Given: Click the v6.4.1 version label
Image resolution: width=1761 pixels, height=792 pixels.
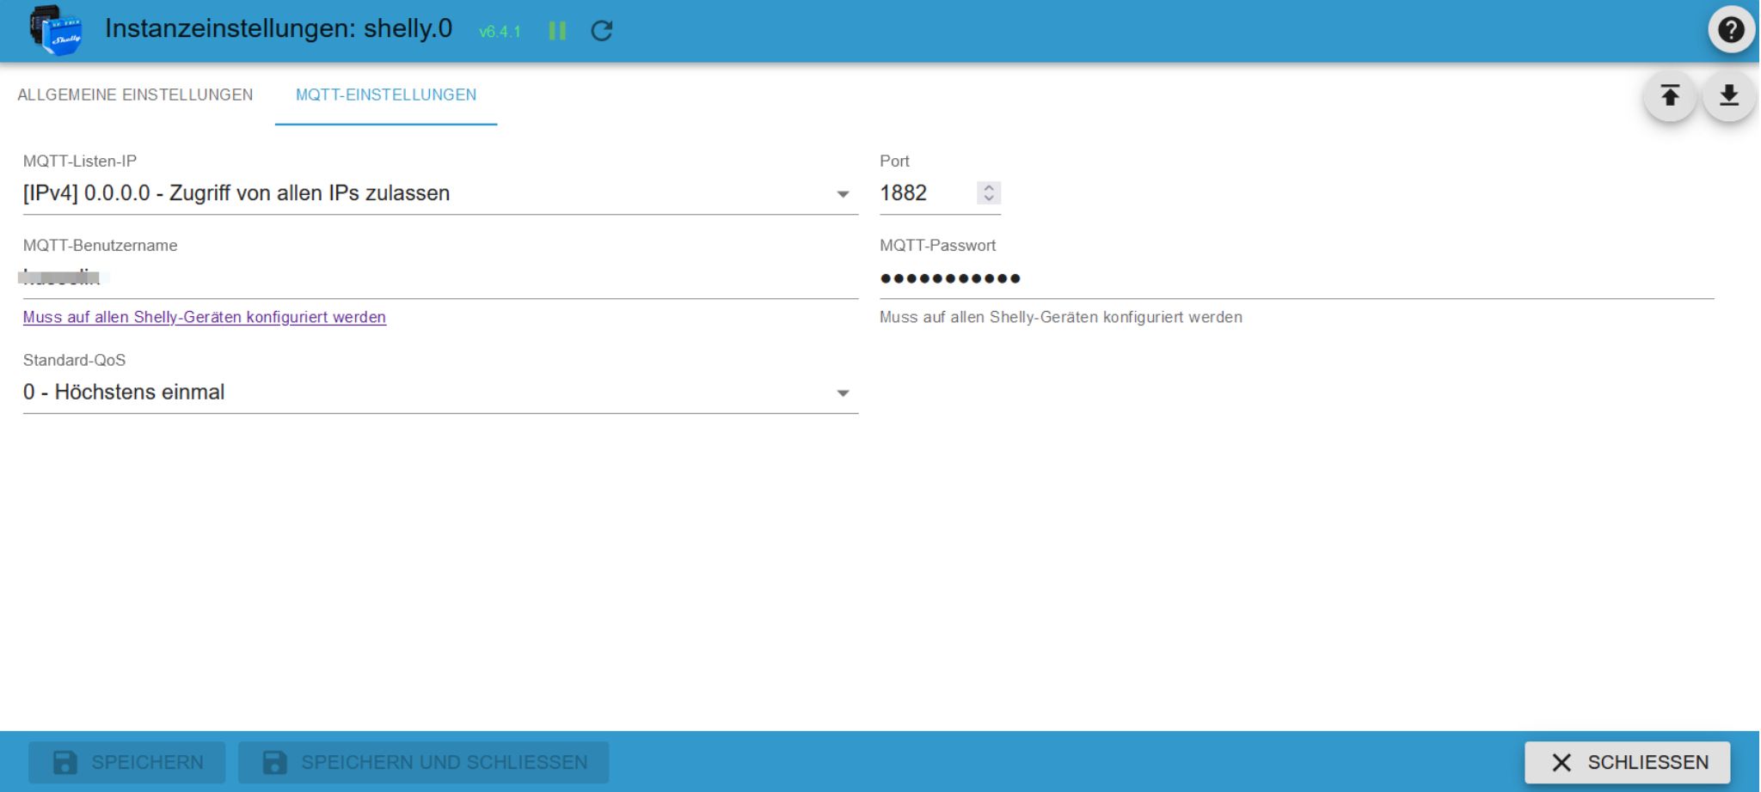Looking at the screenshot, I should click(500, 32).
